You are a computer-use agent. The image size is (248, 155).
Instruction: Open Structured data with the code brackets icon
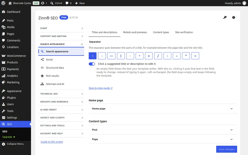point(61,68)
